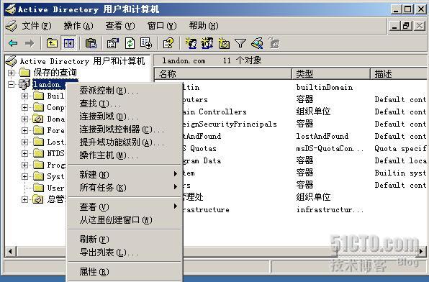Choose 查找(I) from context menu

[125, 104]
